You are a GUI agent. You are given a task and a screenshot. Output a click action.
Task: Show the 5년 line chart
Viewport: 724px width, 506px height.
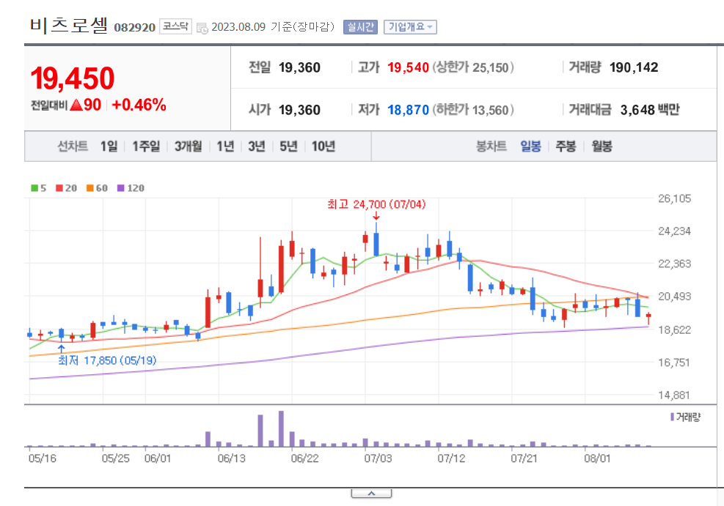pos(288,146)
